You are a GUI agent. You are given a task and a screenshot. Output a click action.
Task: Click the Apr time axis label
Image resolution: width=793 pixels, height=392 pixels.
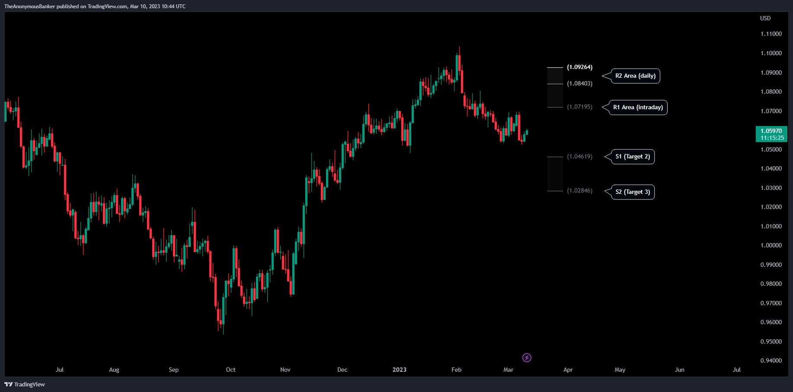[x=568, y=370]
